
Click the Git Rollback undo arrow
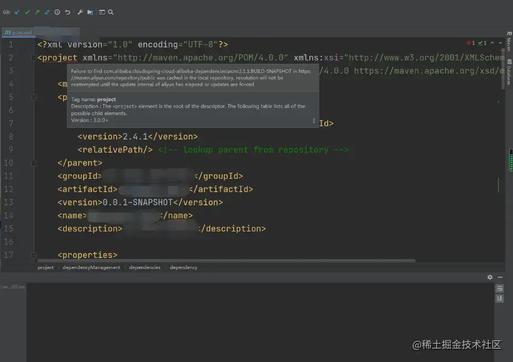tap(68, 12)
